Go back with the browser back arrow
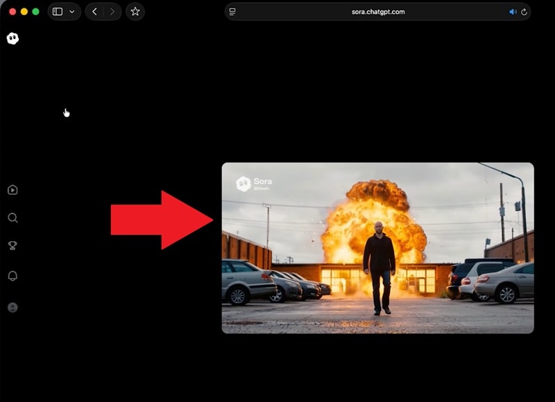555x402 pixels. click(94, 12)
